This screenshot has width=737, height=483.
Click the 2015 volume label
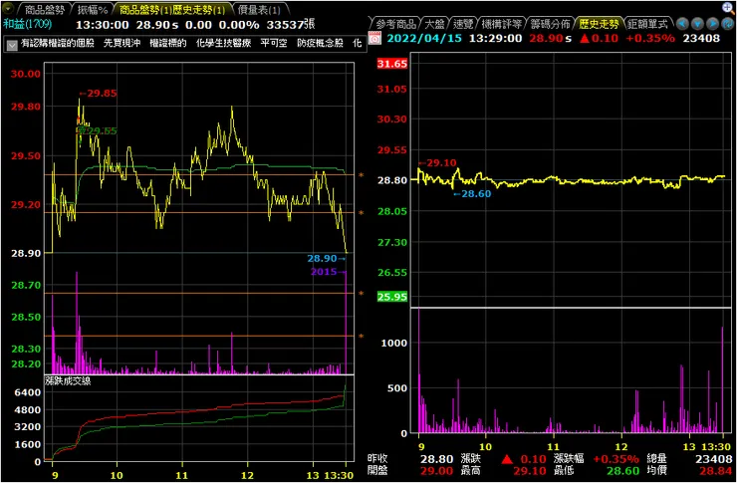[x=328, y=272]
